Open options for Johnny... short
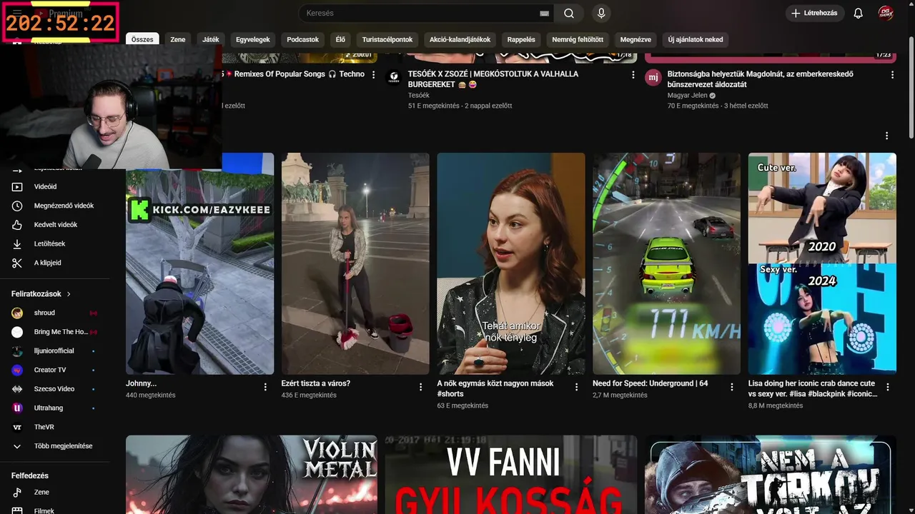915x514 pixels. click(265, 387)
